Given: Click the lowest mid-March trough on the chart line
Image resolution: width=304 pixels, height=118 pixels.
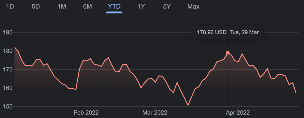Looking at the screenshot, I should pyautogui.click(x=188, y=106).
